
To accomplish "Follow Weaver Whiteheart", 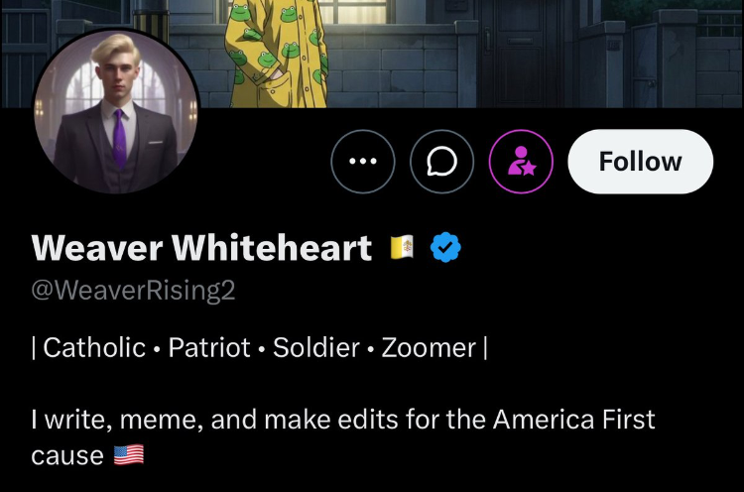I will click(640, 162).
